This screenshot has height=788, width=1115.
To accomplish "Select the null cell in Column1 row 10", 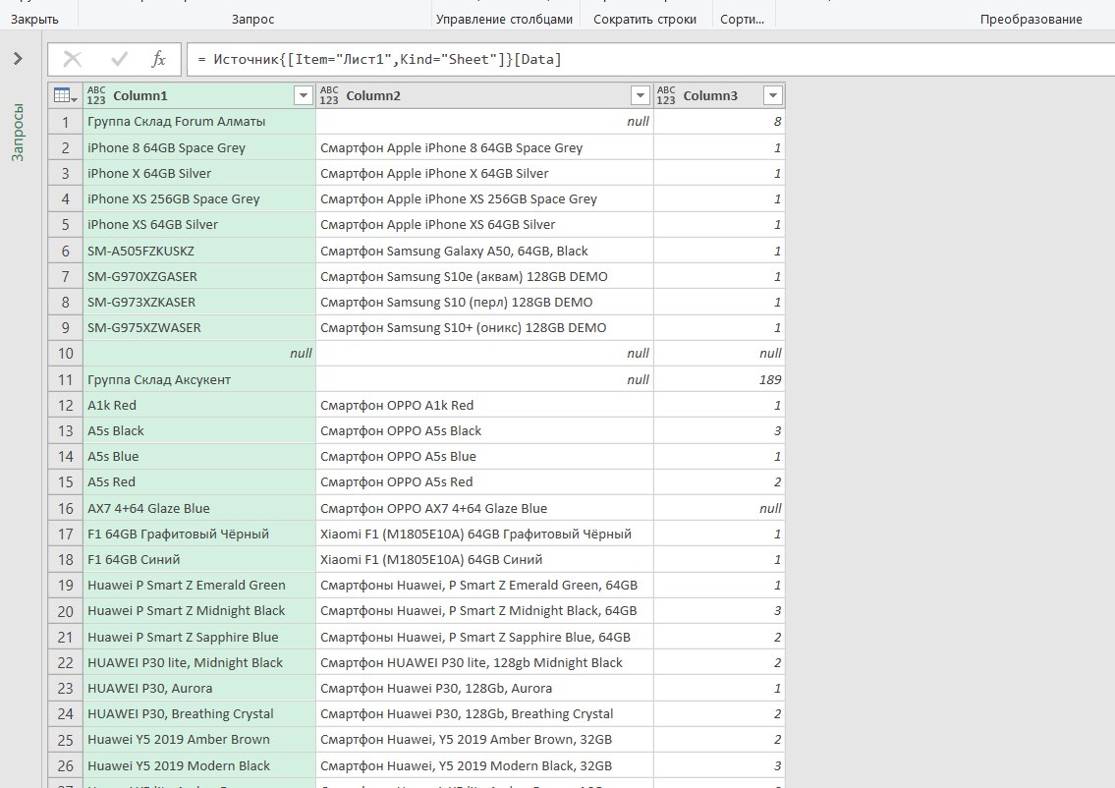I will point(199,354).
